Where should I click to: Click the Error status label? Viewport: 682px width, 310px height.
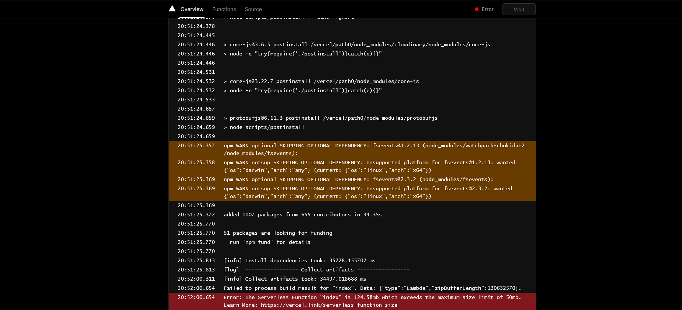pos(487,9)
